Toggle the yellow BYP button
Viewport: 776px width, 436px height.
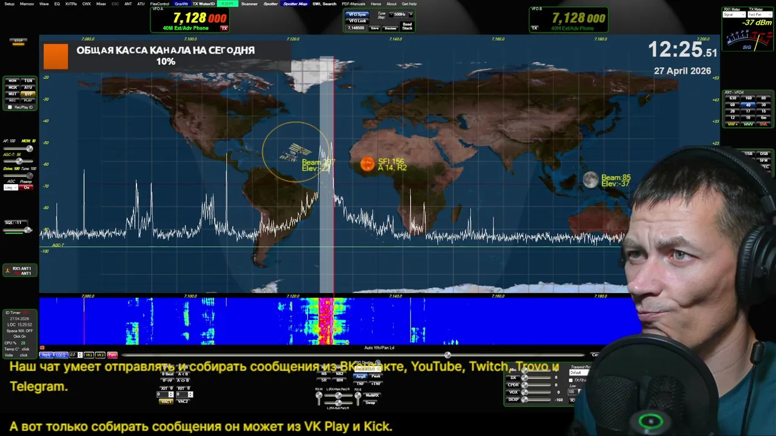tap(28, 94)
